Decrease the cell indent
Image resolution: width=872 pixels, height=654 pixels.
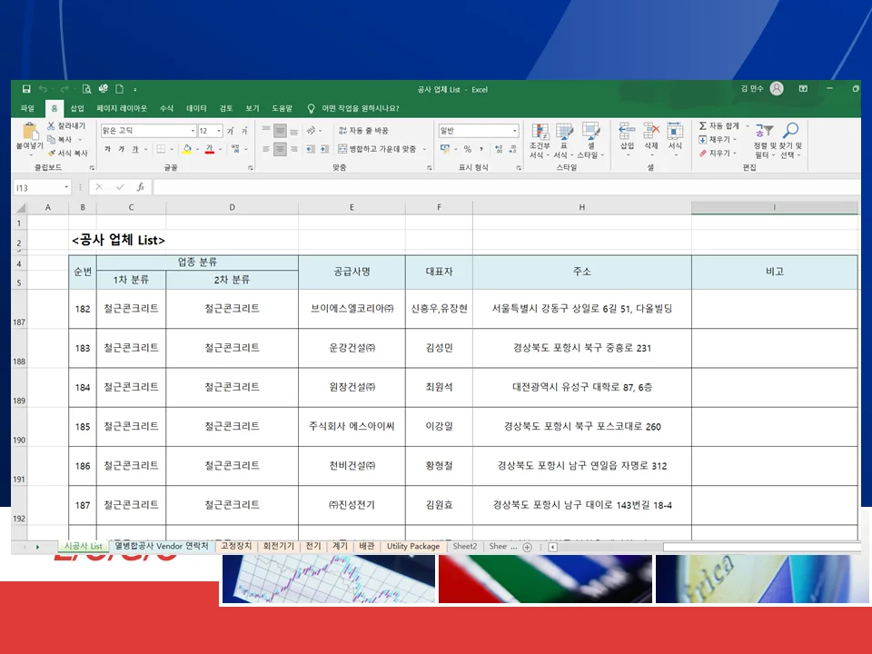(311, 149)
